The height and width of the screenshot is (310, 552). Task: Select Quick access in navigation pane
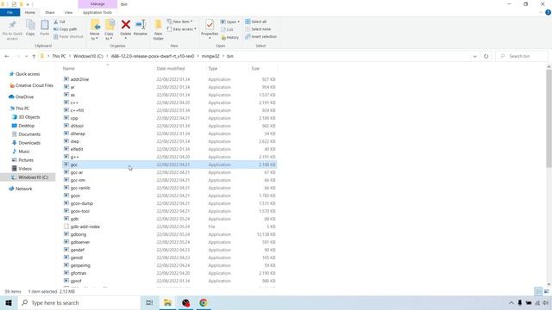point(28,74)
